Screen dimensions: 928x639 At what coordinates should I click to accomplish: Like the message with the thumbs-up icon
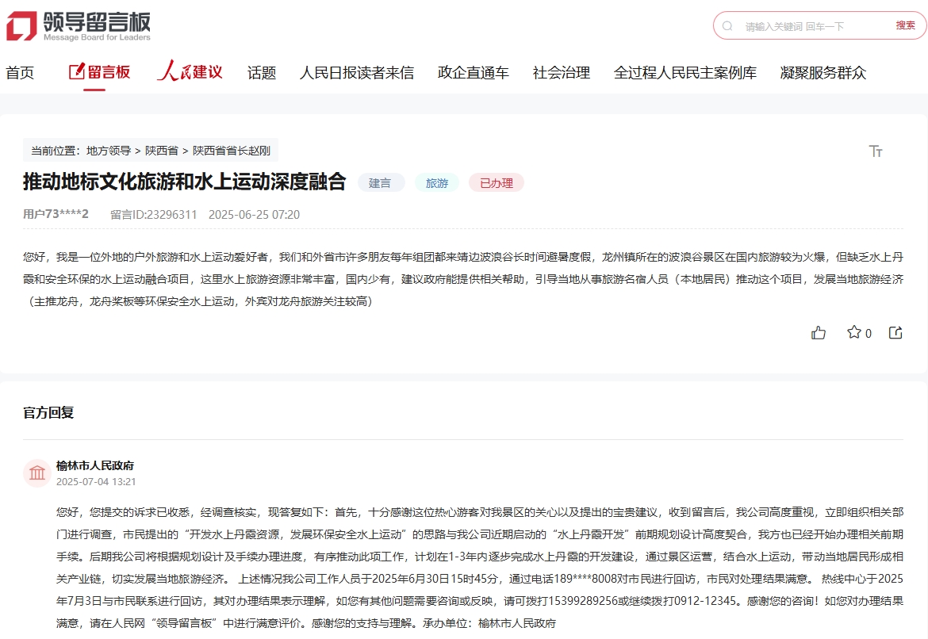click(819, 333)
